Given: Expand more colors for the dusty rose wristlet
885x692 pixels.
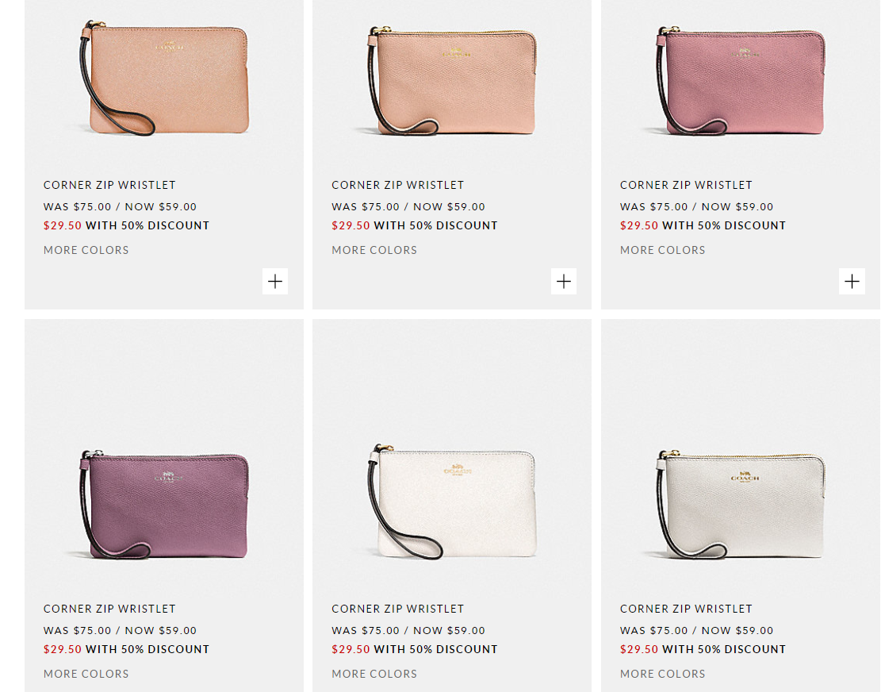Looking at the screenshot, I should click(x=662, y=250).
